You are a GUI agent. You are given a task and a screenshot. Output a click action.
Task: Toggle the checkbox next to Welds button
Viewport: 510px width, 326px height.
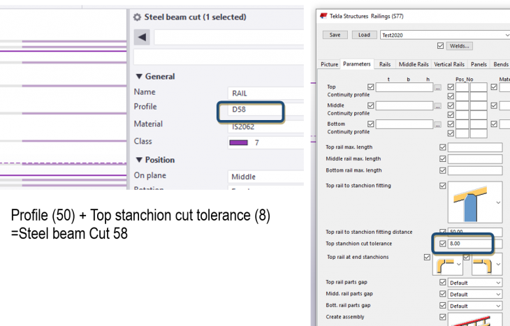pyautogui.click(x=440, y=46)
